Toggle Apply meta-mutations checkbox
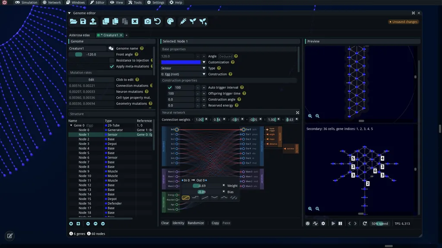442x248 pixels. pyautogui.click(x=112, y=66)
